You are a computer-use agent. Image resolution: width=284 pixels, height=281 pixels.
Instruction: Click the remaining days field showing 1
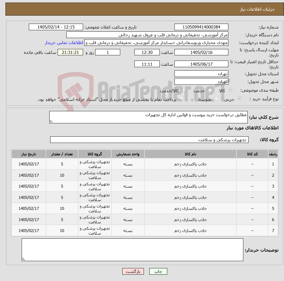point(108,52)
